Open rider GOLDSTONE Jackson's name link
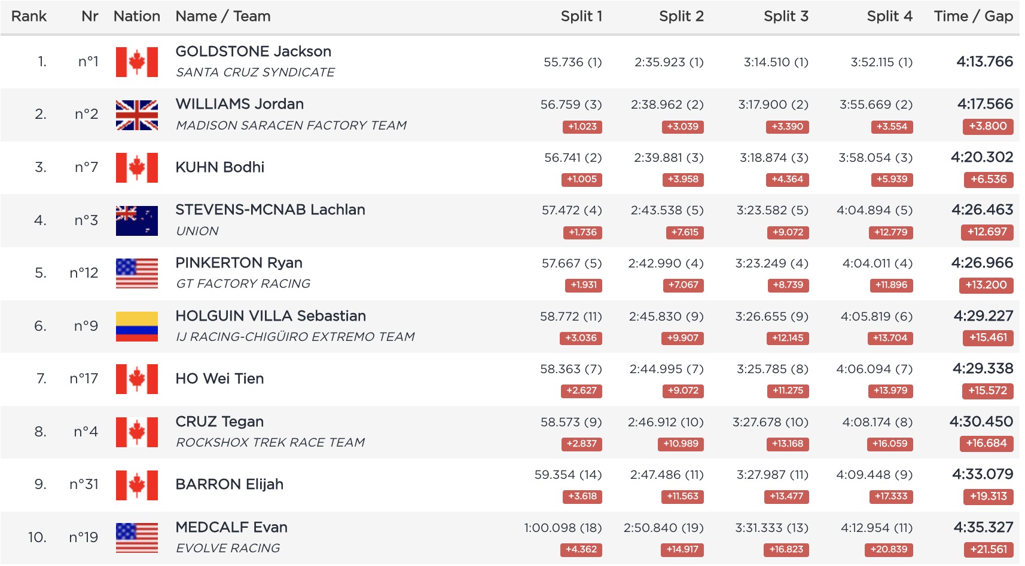 point(253,51)
